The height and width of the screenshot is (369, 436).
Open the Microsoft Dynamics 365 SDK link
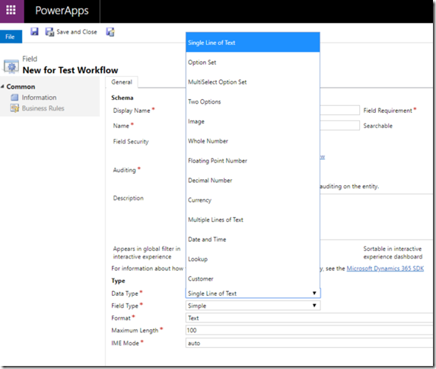click(x=385, y=268)
